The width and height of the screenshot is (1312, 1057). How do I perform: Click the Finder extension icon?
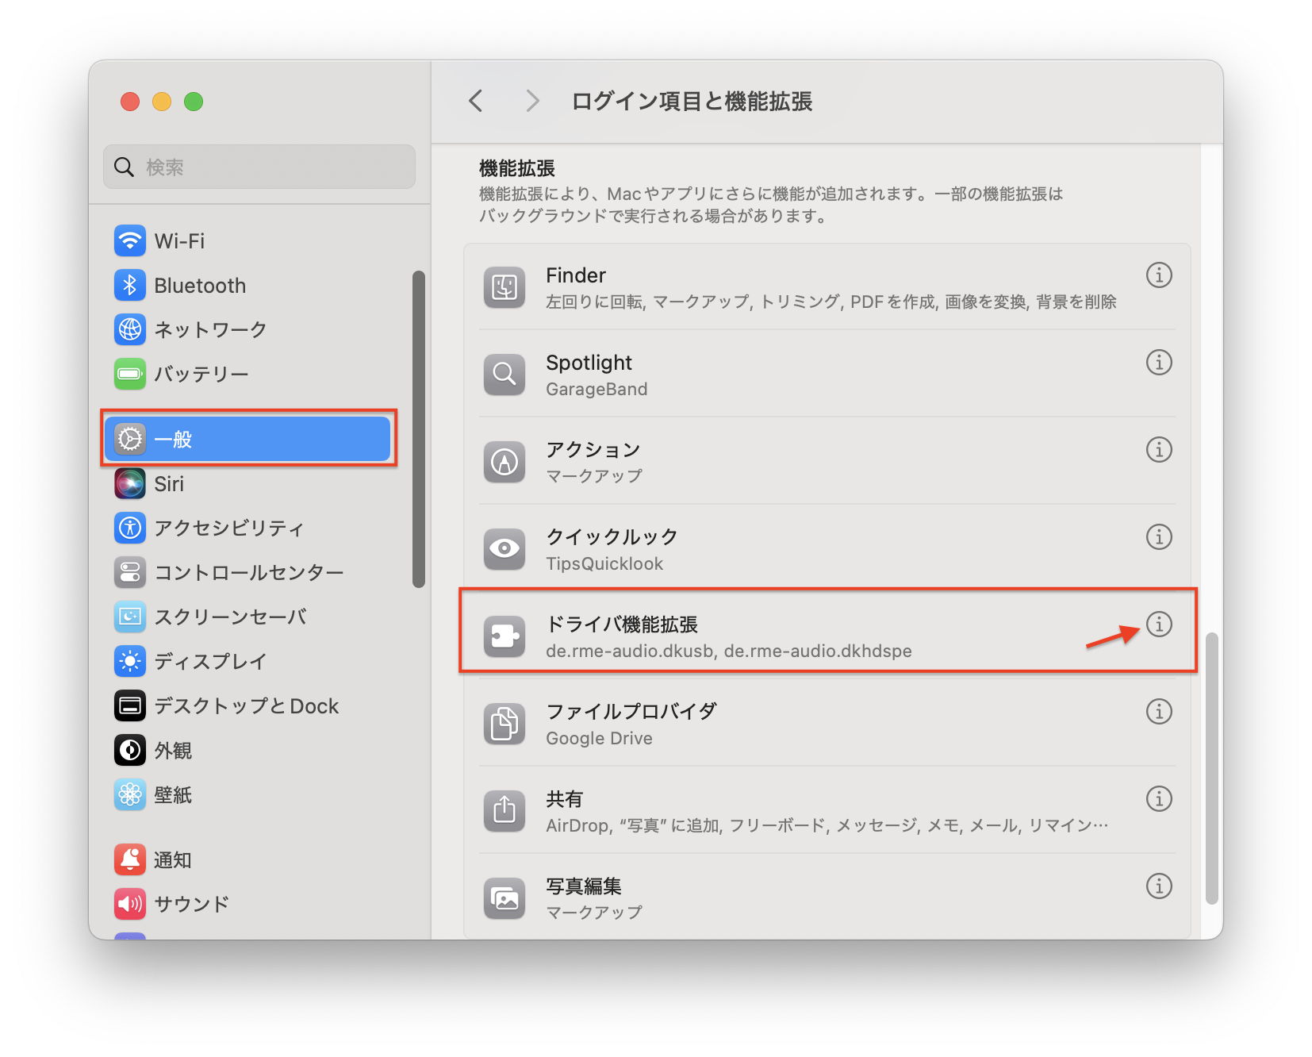(504, 287)
